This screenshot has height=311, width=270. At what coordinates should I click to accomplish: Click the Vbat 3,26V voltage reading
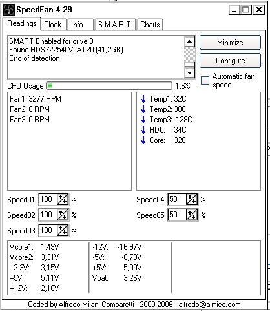point(117,278)
